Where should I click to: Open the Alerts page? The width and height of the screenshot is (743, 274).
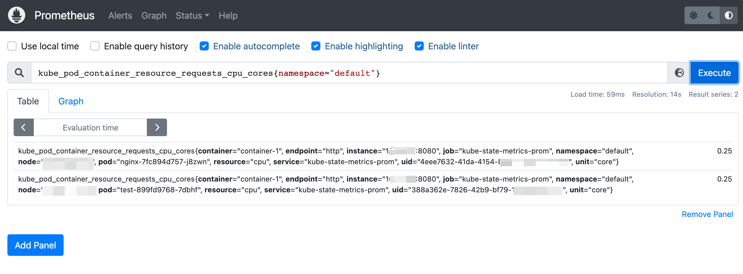pyautogui.click(x=120, y=16)
